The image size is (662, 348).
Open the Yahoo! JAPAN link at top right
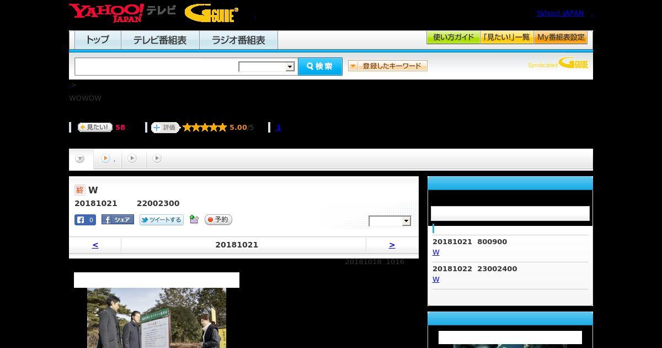pos(560,13)
